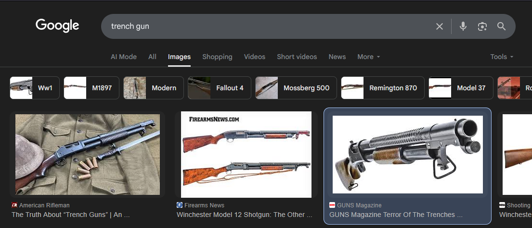Click the Firearms News source favicon
Viewport: 532px width, 228px height.
click(x=180, y=205)
